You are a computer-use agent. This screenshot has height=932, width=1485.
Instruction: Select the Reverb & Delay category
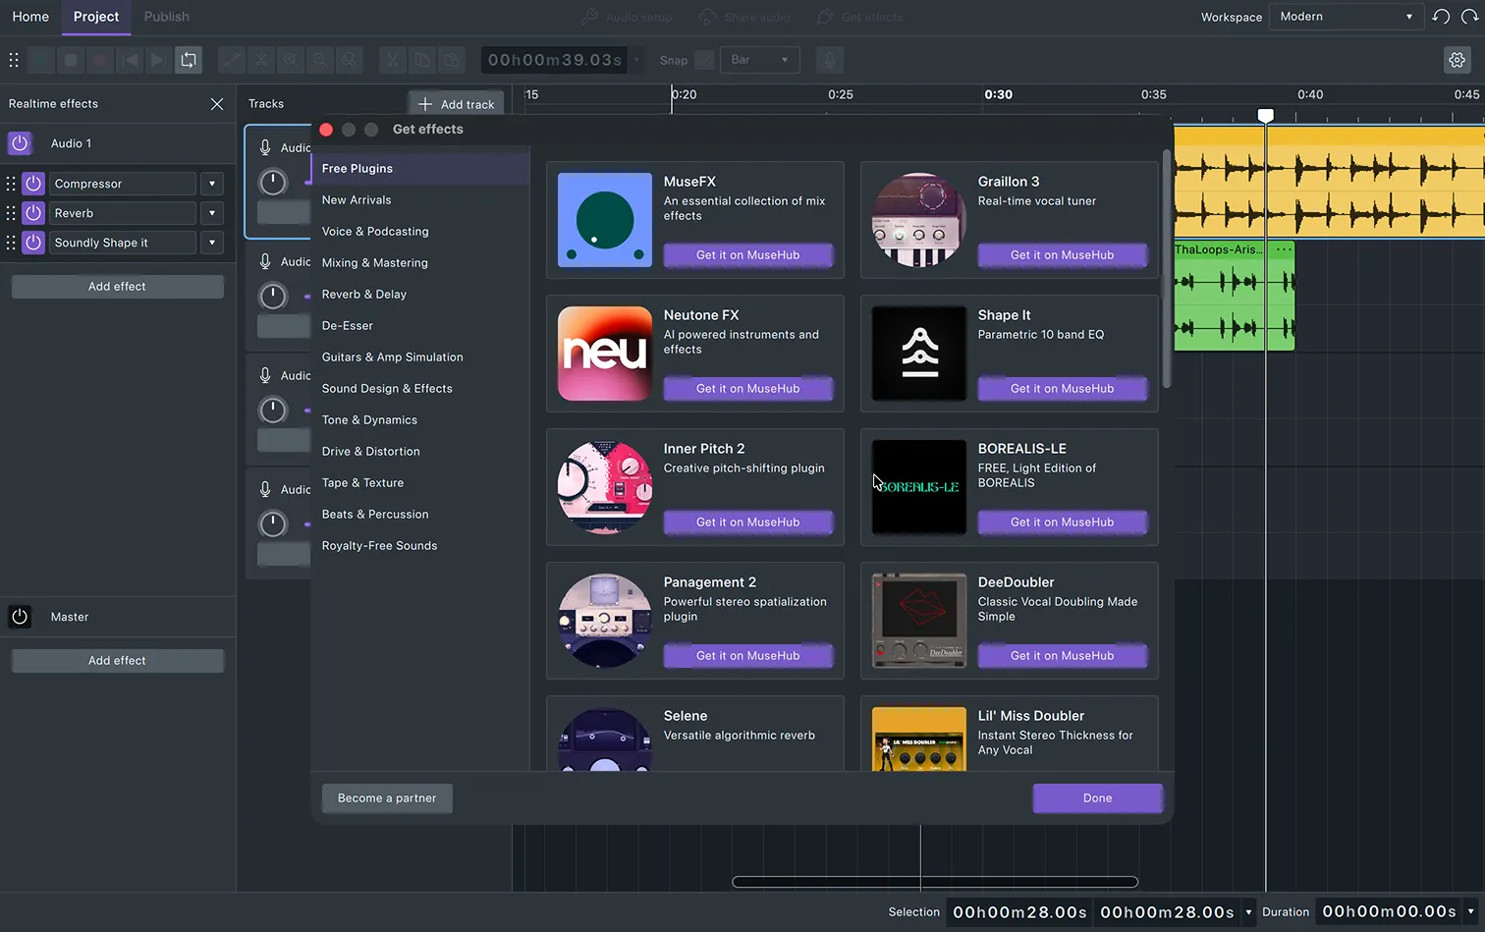click(420, 295)
